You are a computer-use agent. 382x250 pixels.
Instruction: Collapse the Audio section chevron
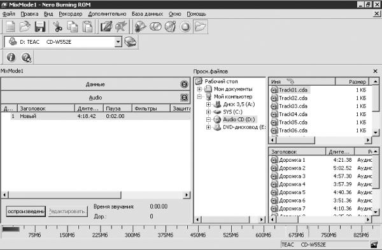tap(184, 98)
